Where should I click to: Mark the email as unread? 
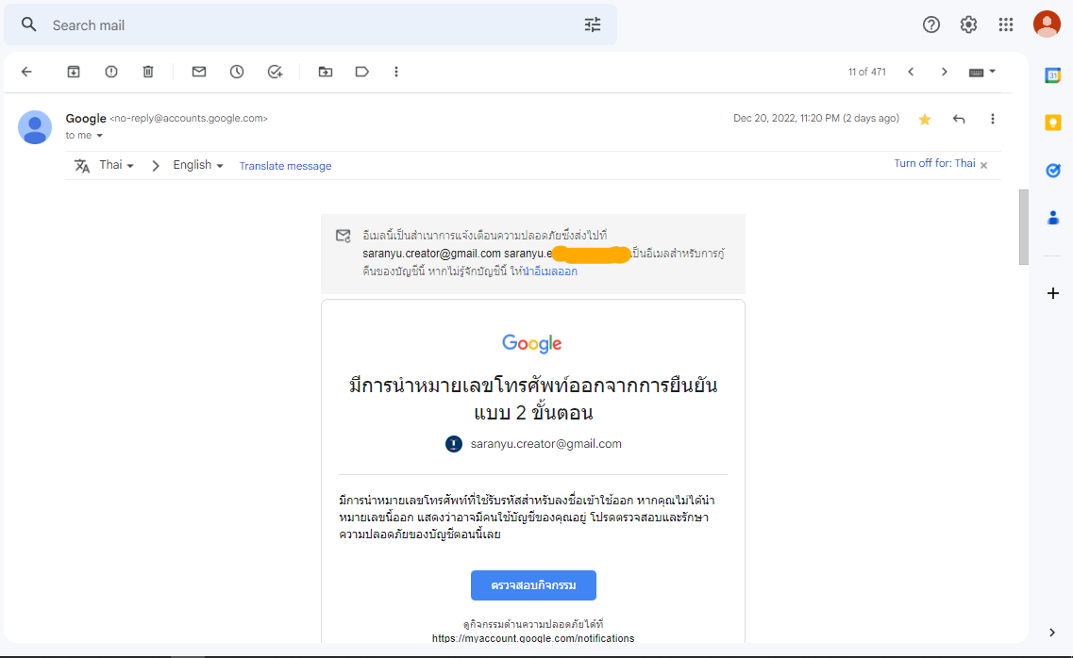(x=199, y=72)
